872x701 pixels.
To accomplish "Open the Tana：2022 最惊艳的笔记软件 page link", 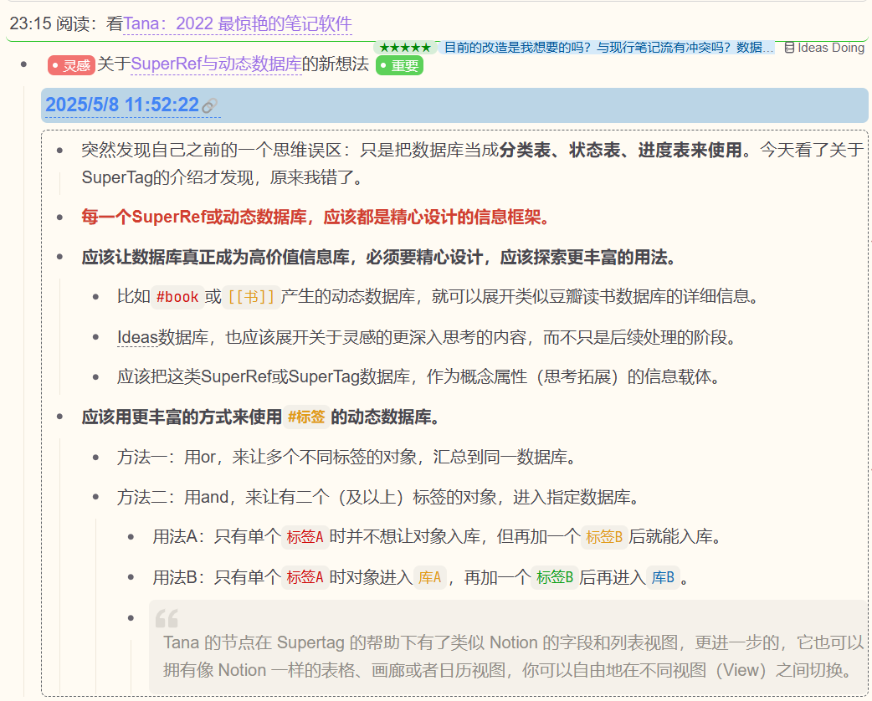I will coord(238,24).
